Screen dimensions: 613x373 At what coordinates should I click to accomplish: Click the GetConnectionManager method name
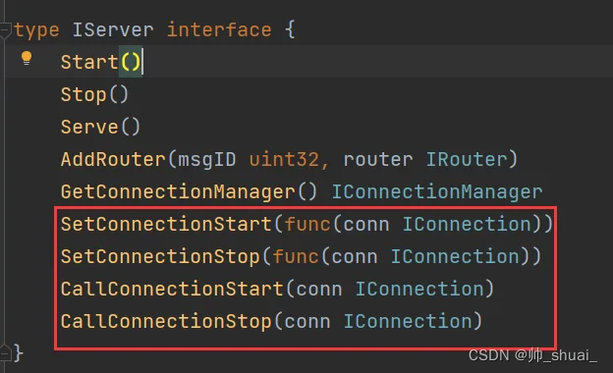click(178, 191)
